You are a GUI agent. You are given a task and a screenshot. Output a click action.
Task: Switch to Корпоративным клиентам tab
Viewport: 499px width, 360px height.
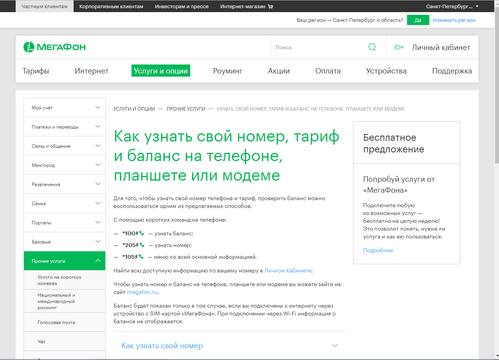coord(111,7)
